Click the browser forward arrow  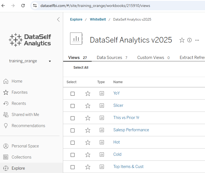point(13,6)
